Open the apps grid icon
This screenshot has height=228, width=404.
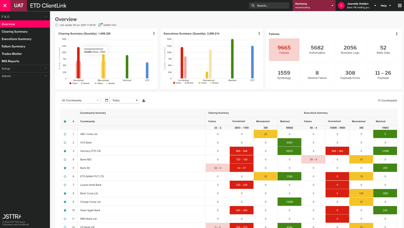400,5
